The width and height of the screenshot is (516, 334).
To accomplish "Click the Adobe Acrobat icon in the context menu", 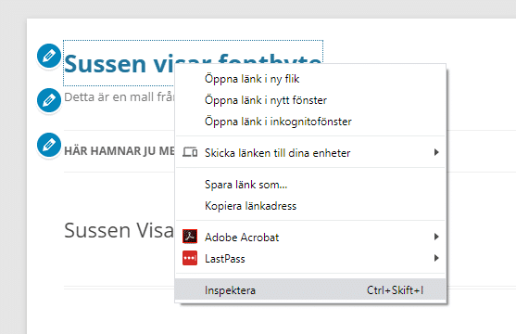I will pyautogui.click(x=190, y=237).
